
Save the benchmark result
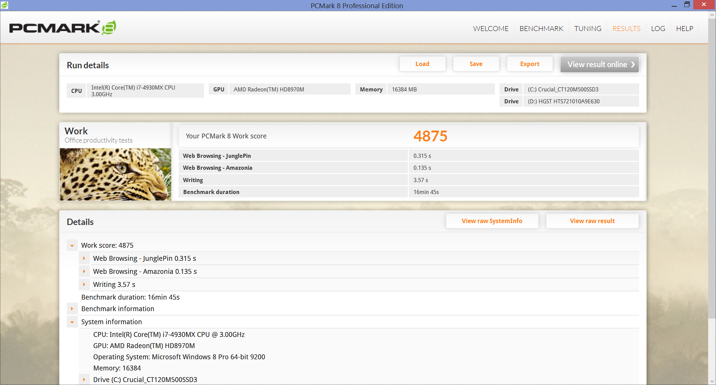click(476, 64)
